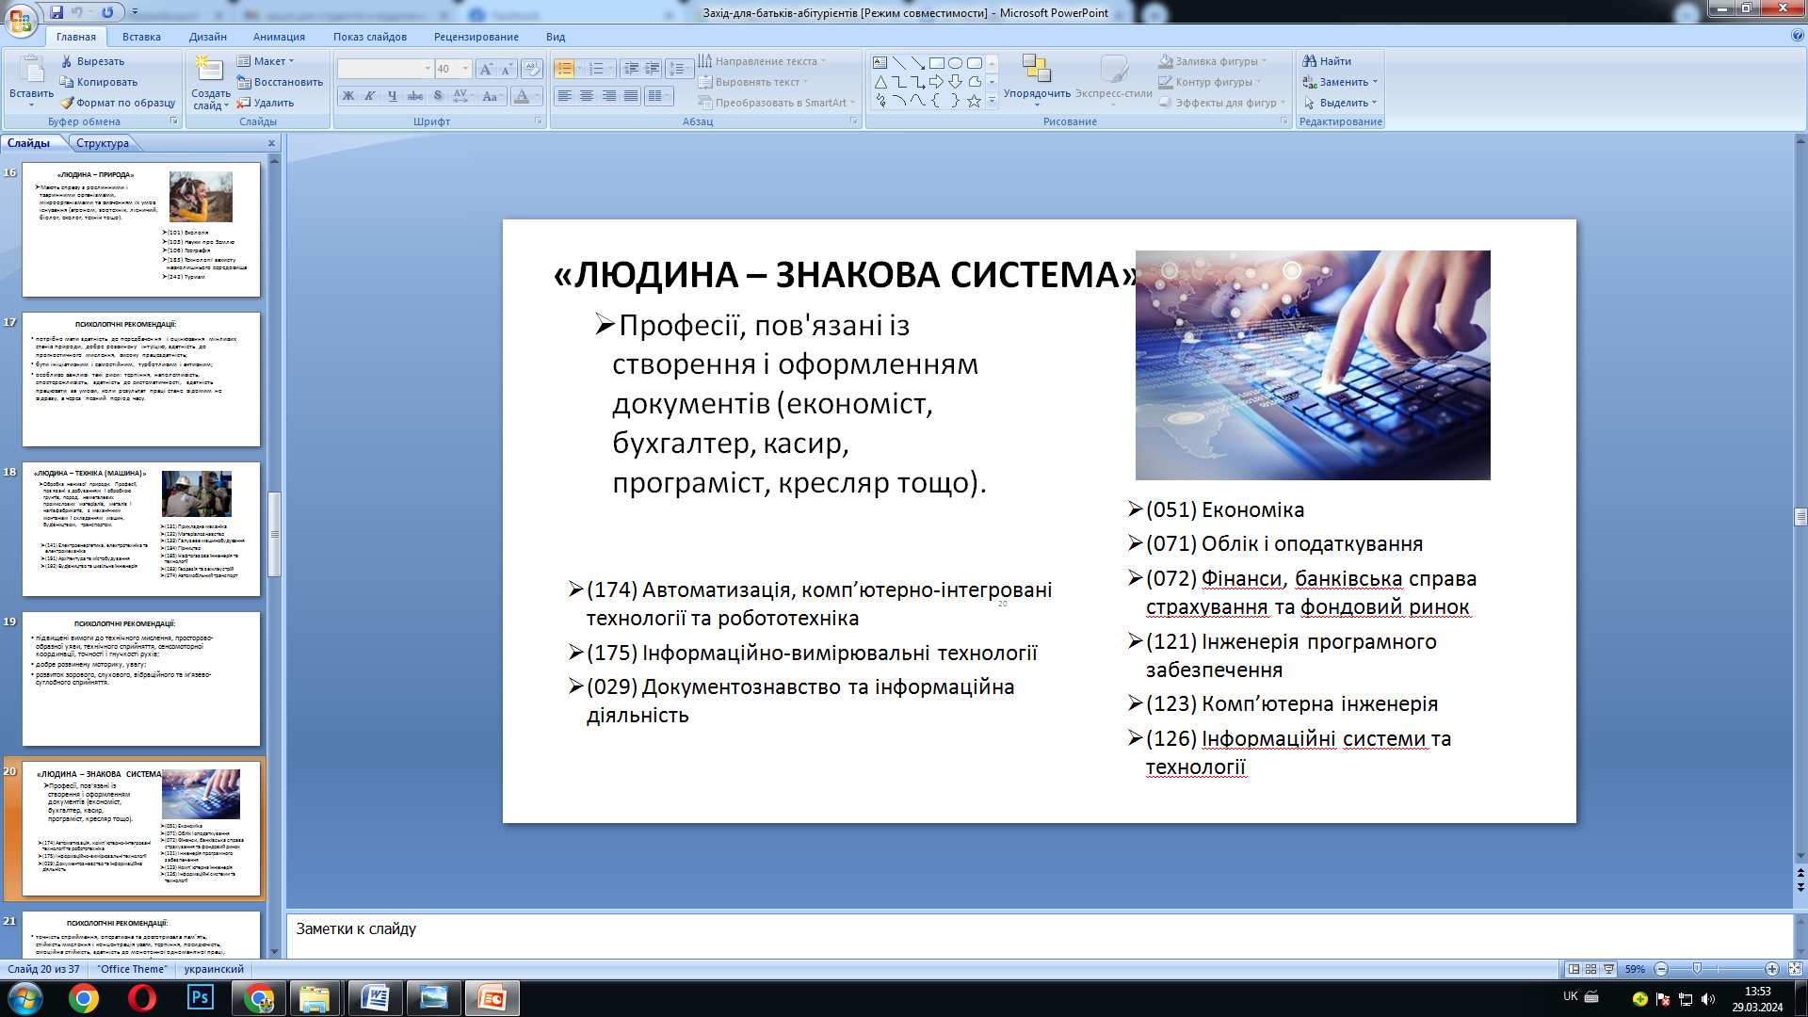Screen dimensions: 1808x1017
Task: Click the Format Painter (Формат по образцу)
Action: point(118,103)
